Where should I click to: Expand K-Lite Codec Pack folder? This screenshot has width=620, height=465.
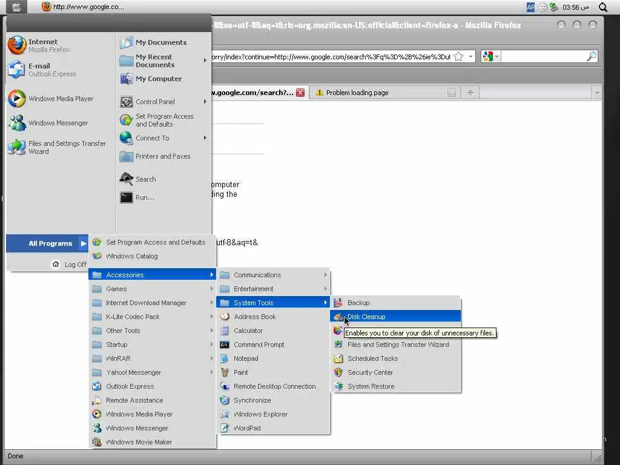tap(152, 317)
